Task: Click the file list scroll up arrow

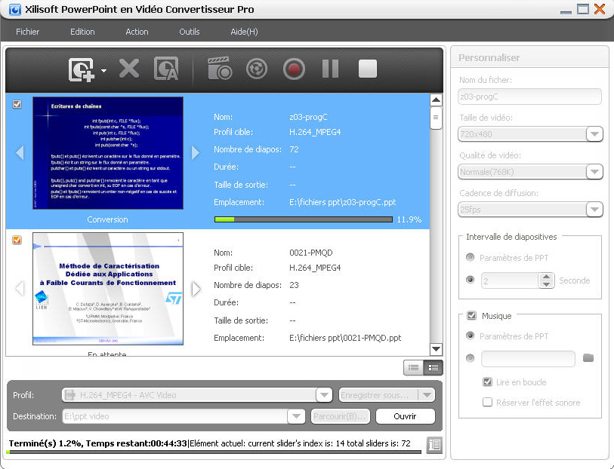Action: pyautogui.click(x=436, y=100)
